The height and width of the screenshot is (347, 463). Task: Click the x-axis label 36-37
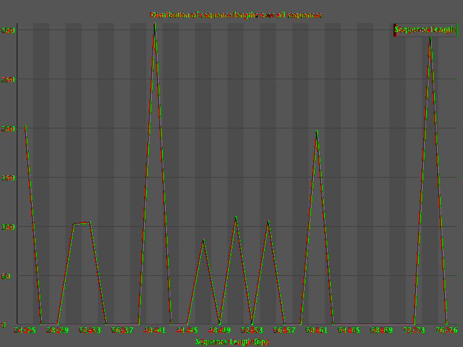(122, 330)
